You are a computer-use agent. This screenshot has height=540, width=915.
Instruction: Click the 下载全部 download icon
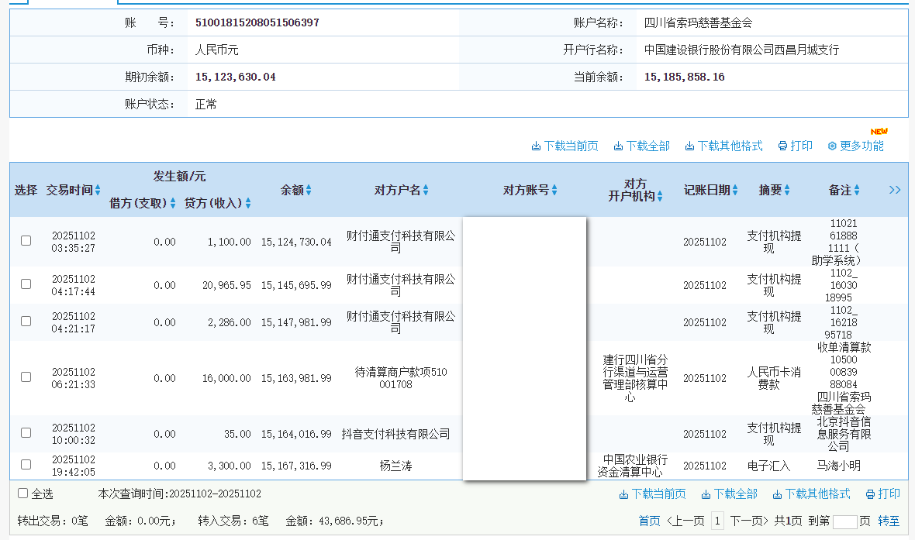(x=619, y=146)
